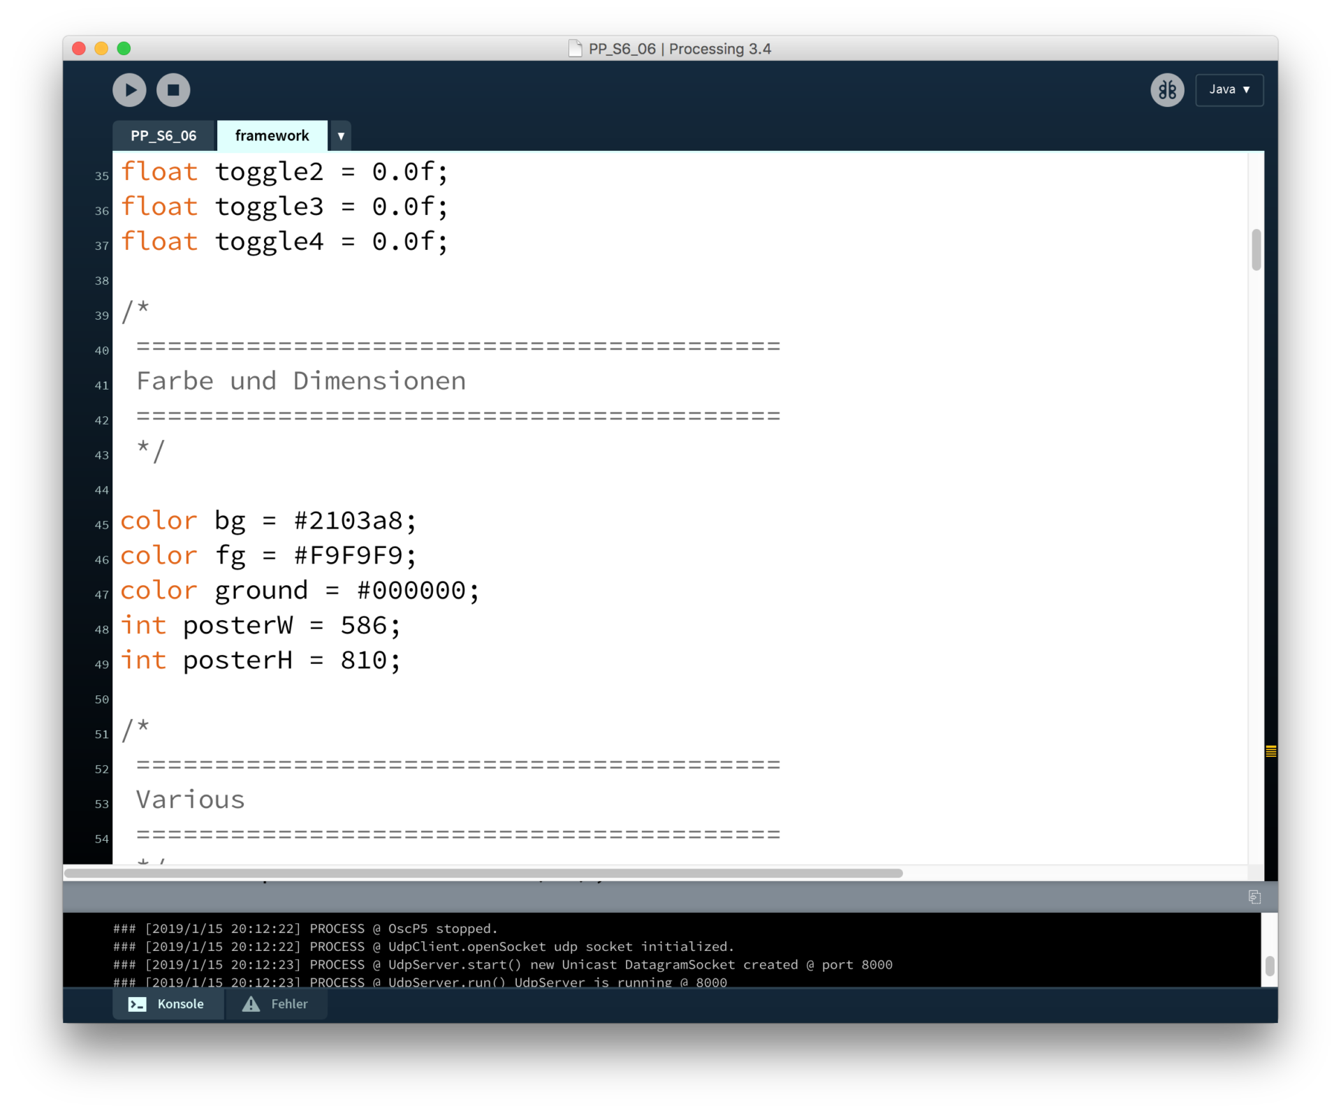Click the Konsole terminal prompt icon
The image size is (1341, 1113).
[x=137, y=1004]
